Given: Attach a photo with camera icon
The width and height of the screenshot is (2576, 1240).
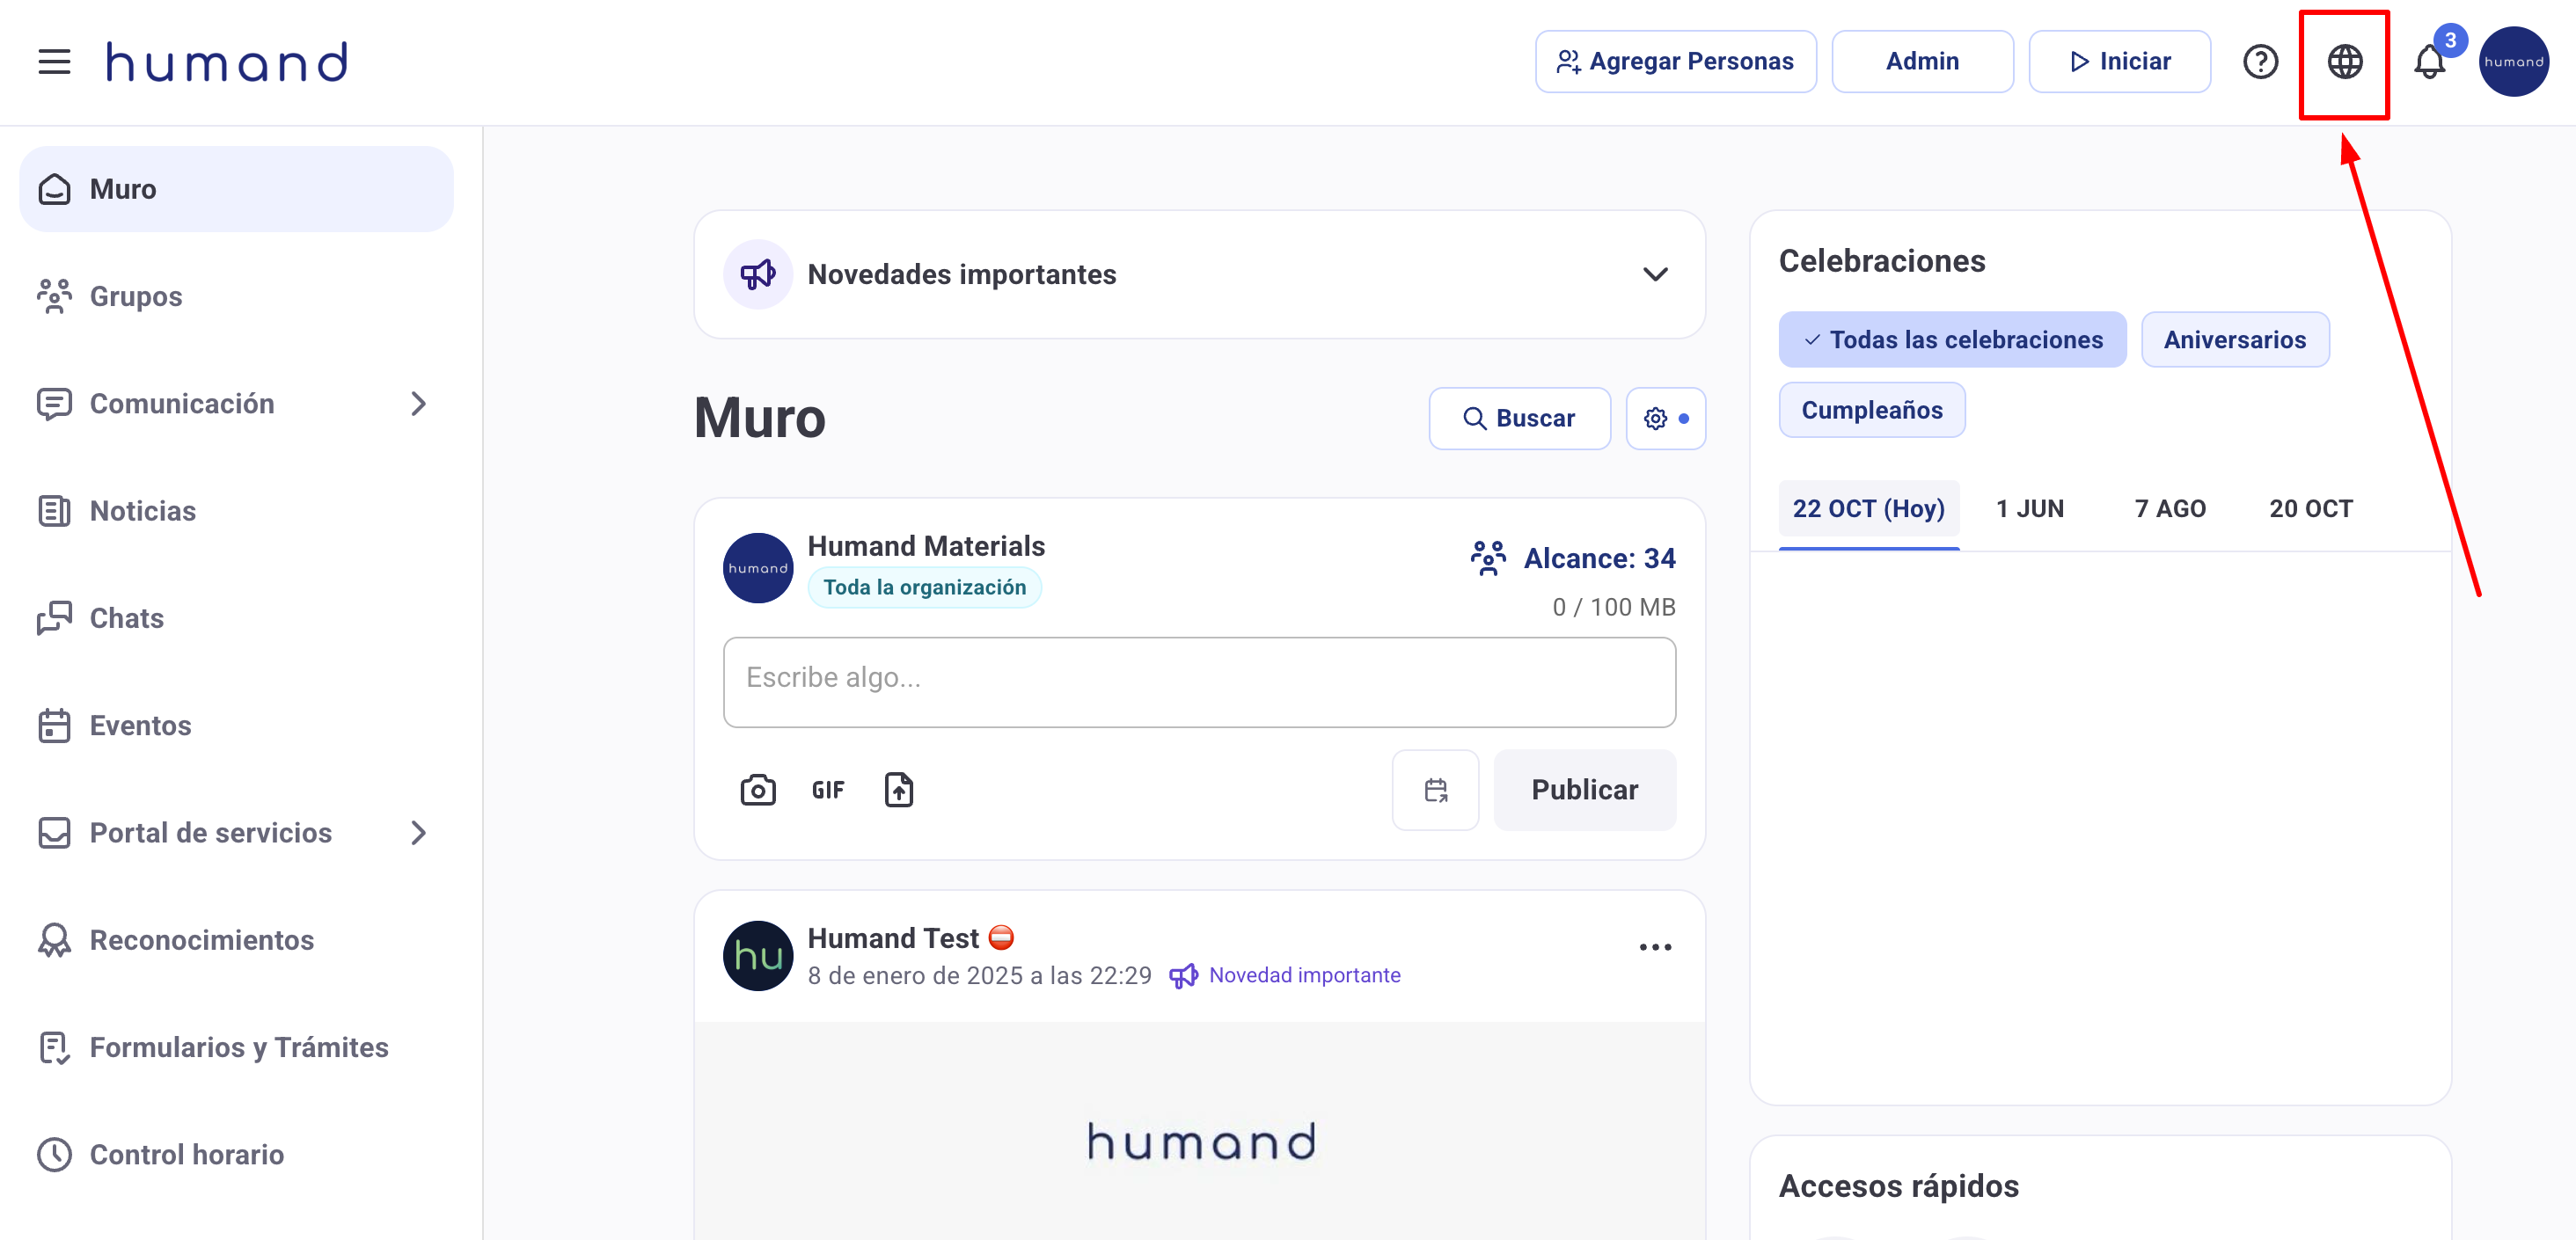Looking at the screenshot, I should [757, 790].
